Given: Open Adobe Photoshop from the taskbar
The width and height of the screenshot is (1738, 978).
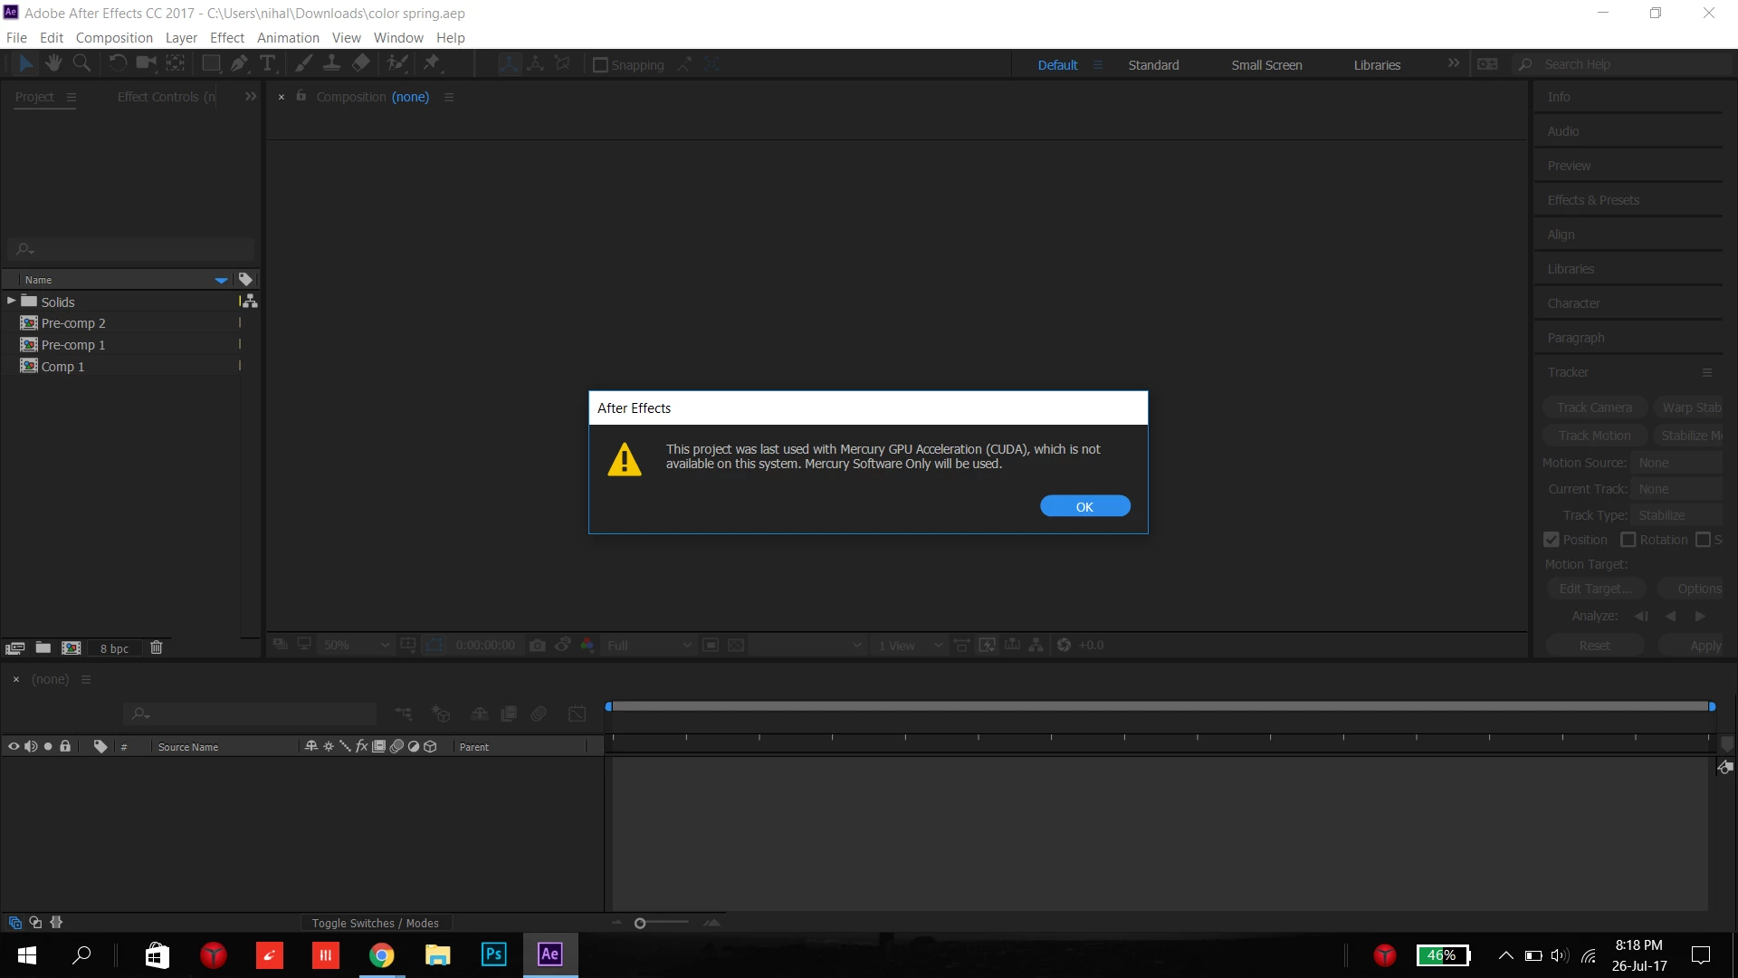Looking at the screenshot, I should [x=493, y=954].
